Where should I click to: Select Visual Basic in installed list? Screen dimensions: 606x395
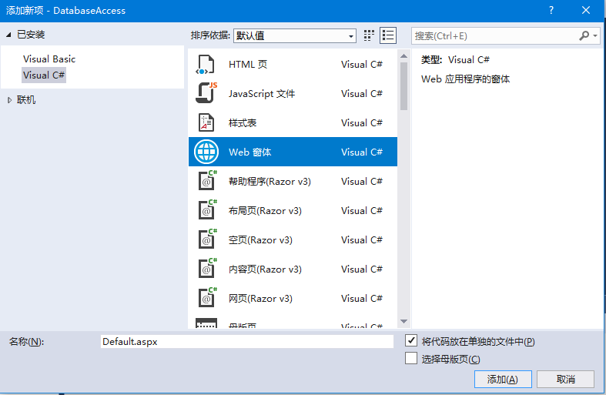coord(49,59)
